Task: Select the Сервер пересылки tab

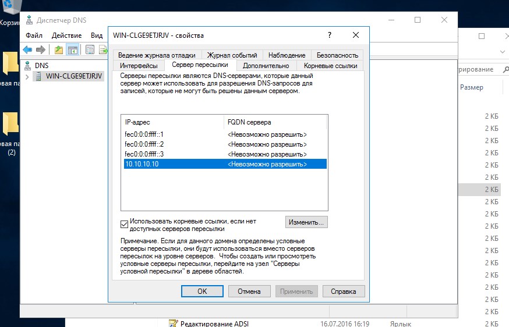Action: (x=200, y=65)
